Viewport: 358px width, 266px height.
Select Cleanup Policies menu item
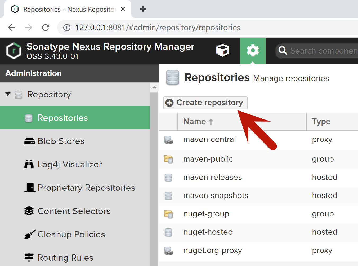[71, 234]
